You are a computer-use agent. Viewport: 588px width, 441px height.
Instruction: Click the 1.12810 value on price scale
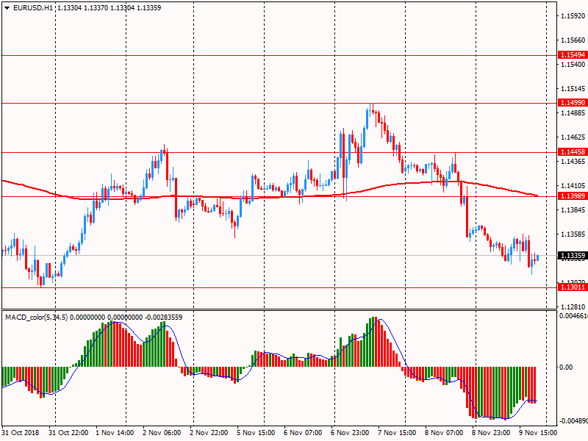pyautogui.click(x=572, y=306)
